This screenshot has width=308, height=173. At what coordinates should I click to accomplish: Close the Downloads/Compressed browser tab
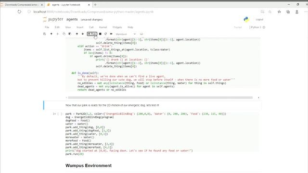tap(42, 5)
